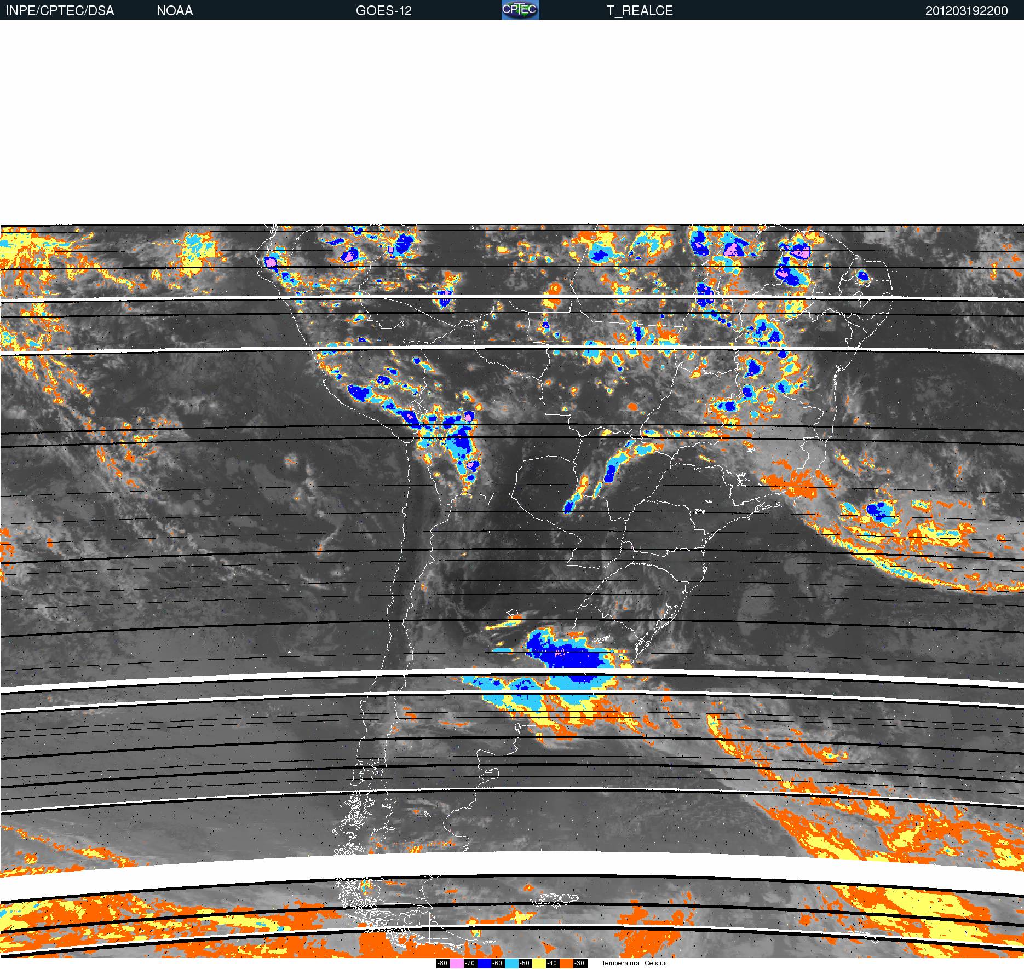This screenshot has height=969, width=1024.
Task: Click the -40 legend value
Action: tap(552, 964)
